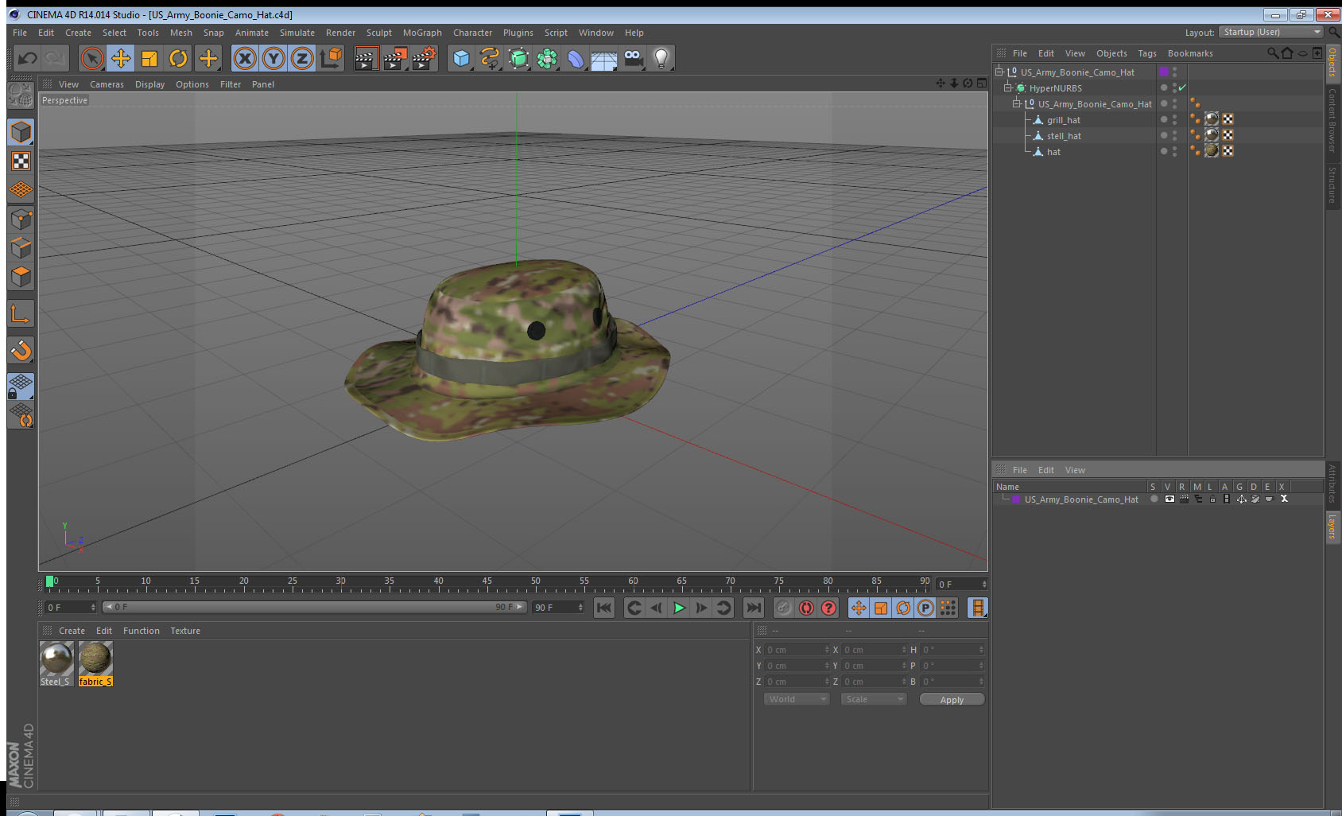
Task: Select Polygons mode in left palette
Action: 21,276
